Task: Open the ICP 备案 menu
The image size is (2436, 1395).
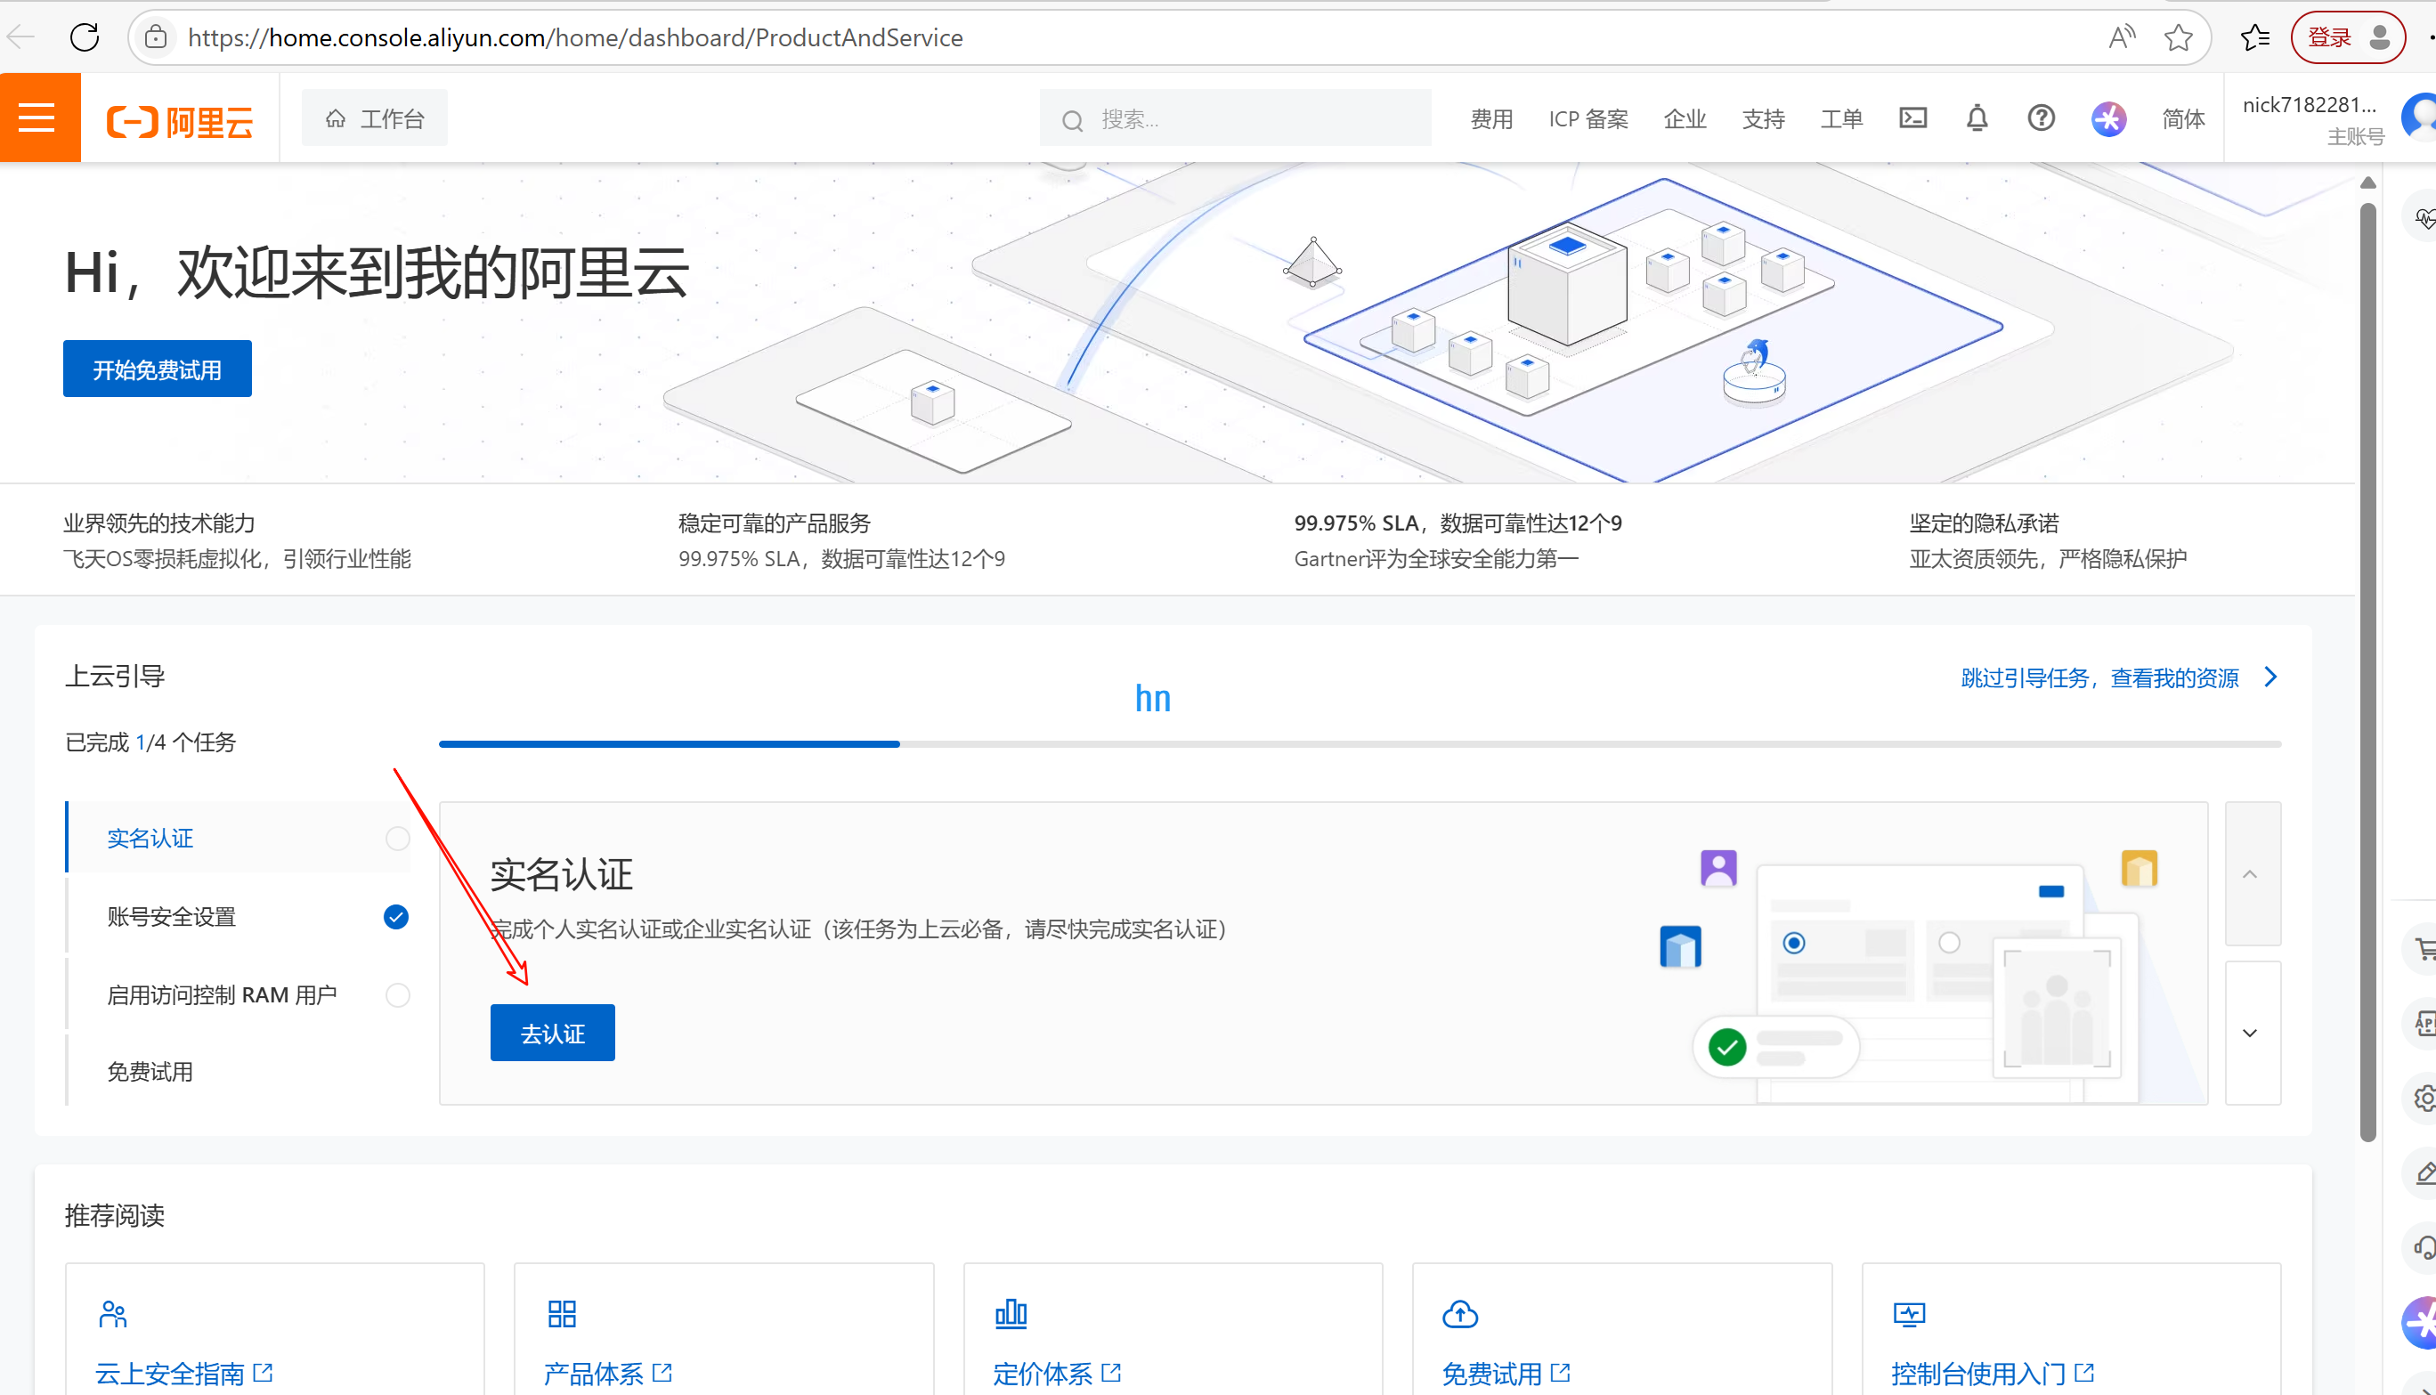Action: 1588,118
